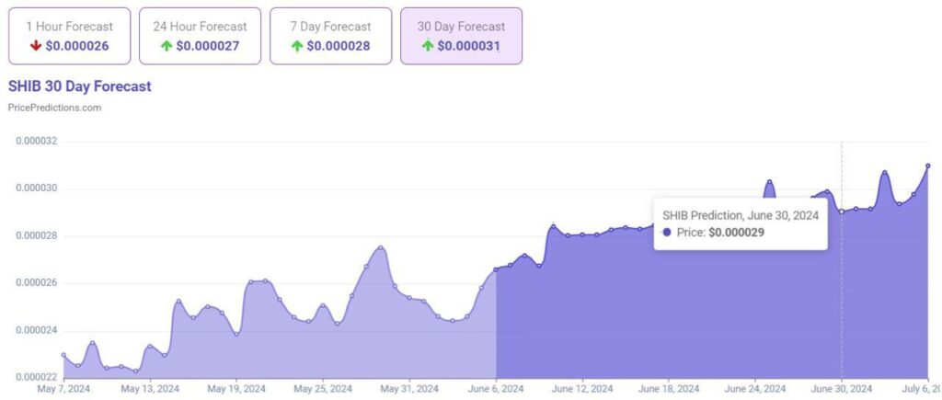The image size is (942, 400).
Task: Click the final data point near July 6
Action: coord(928,166)
